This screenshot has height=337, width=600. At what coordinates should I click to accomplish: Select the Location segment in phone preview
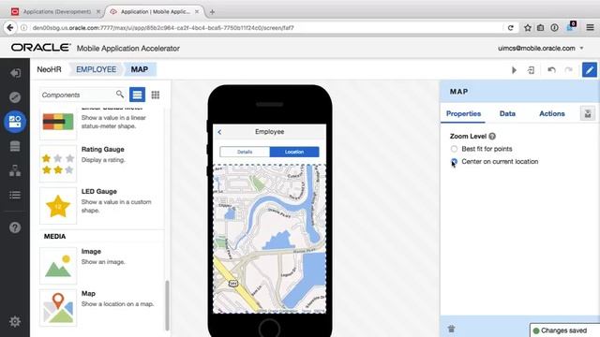(x=294, y=152)
